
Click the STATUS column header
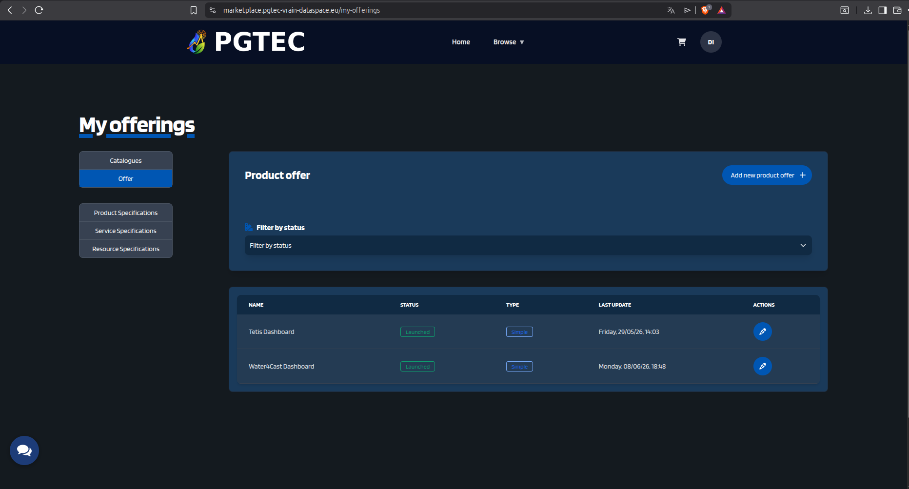[409, 305]
